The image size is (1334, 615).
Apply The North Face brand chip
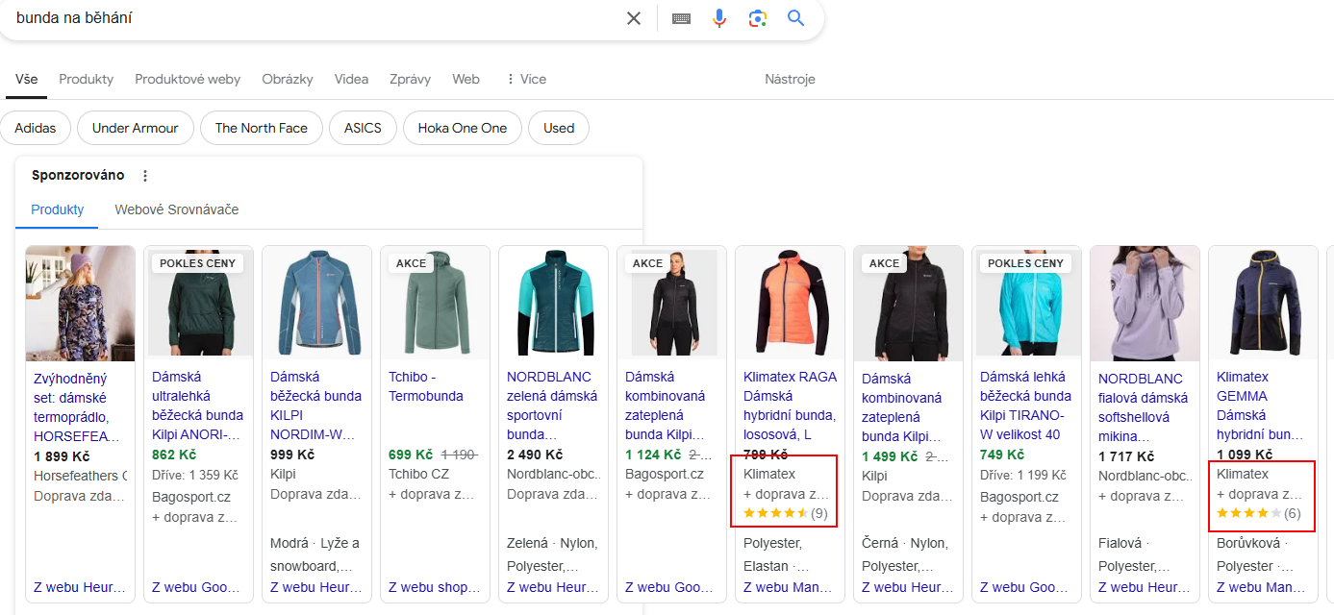click(x=262, y=128)
